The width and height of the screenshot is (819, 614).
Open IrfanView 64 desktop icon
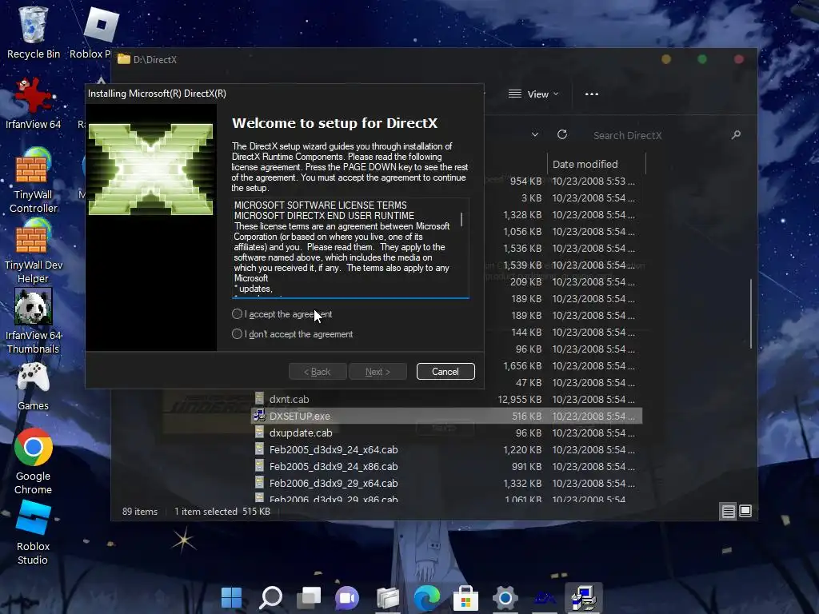pos(34,103)
